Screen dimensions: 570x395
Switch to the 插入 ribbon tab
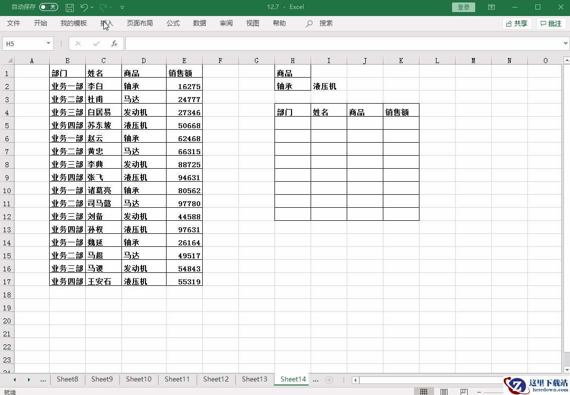(x=107, y=23)
